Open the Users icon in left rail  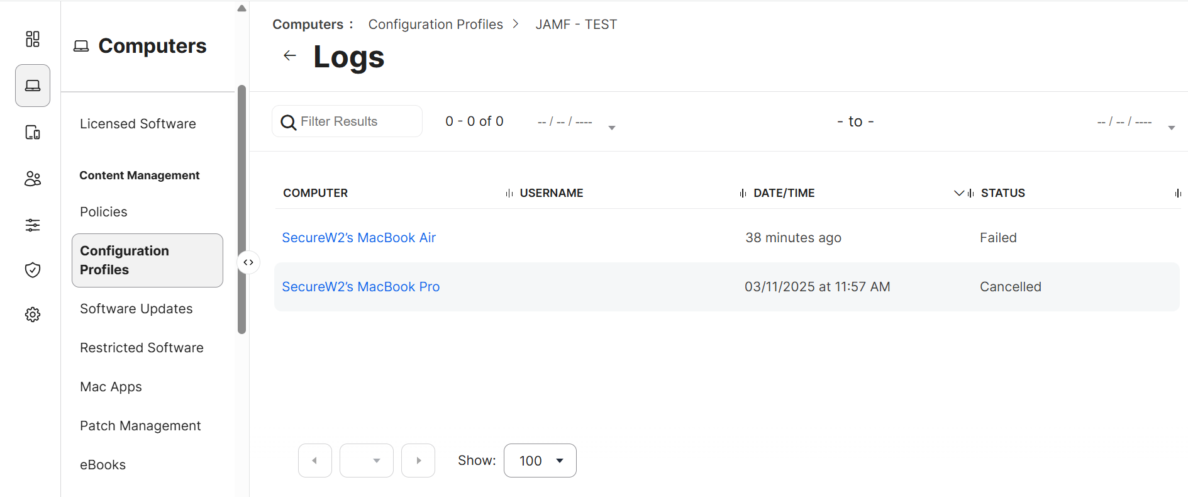coord(33,179)
